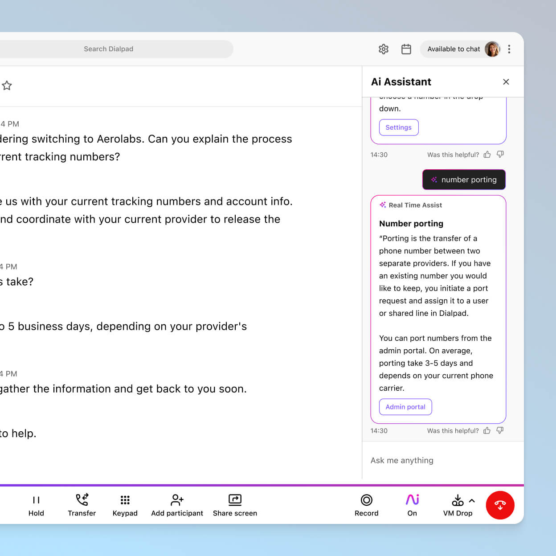End call with red hang-up button
Image resolution: width=556 pixels, height=556 pixels.
pos(500,505)
